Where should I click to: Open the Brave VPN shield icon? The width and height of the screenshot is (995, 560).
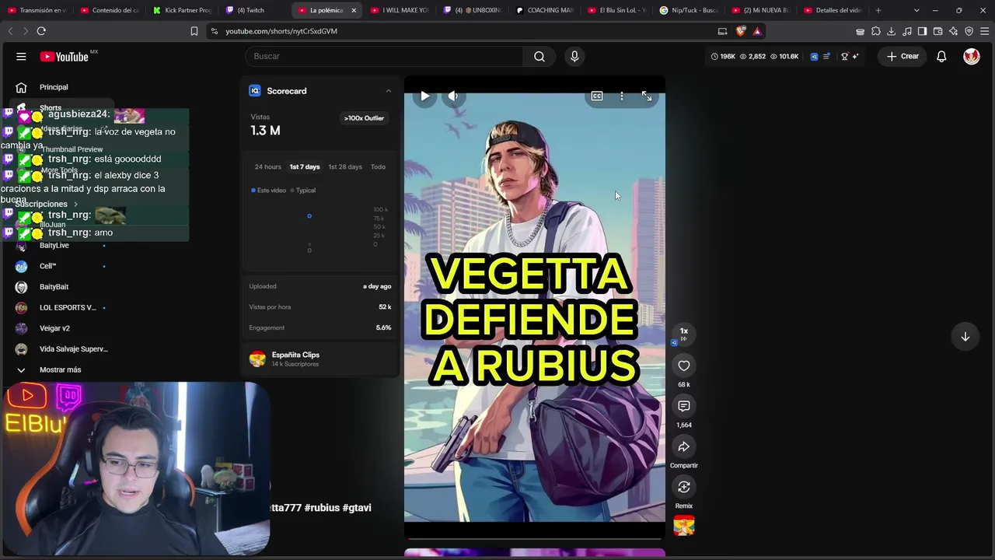[969, 31]
